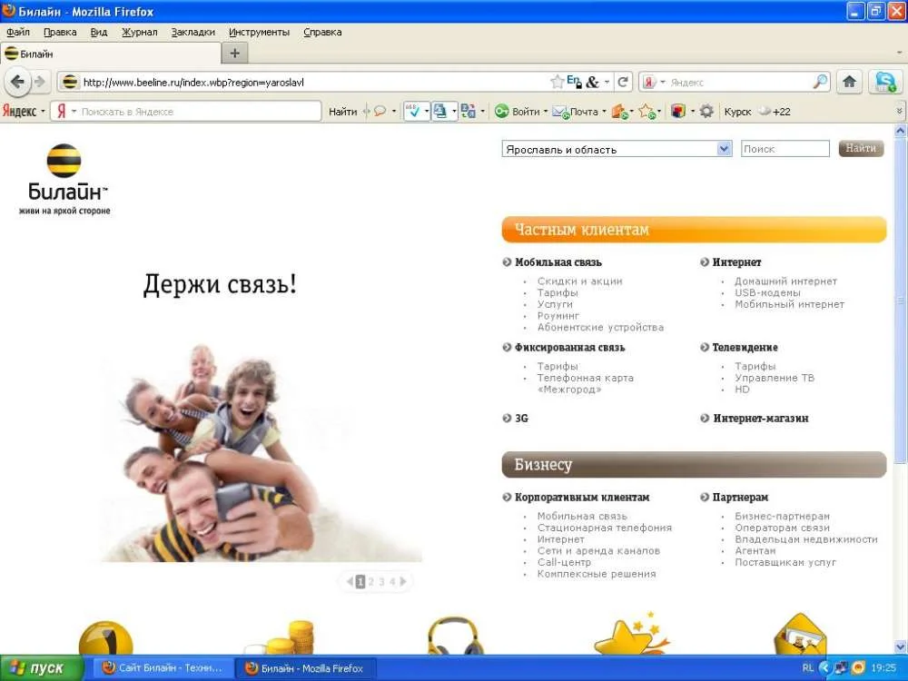Click the page translation icon in Yandex bar
The image size is (908, 681).
tap(468, 111)
